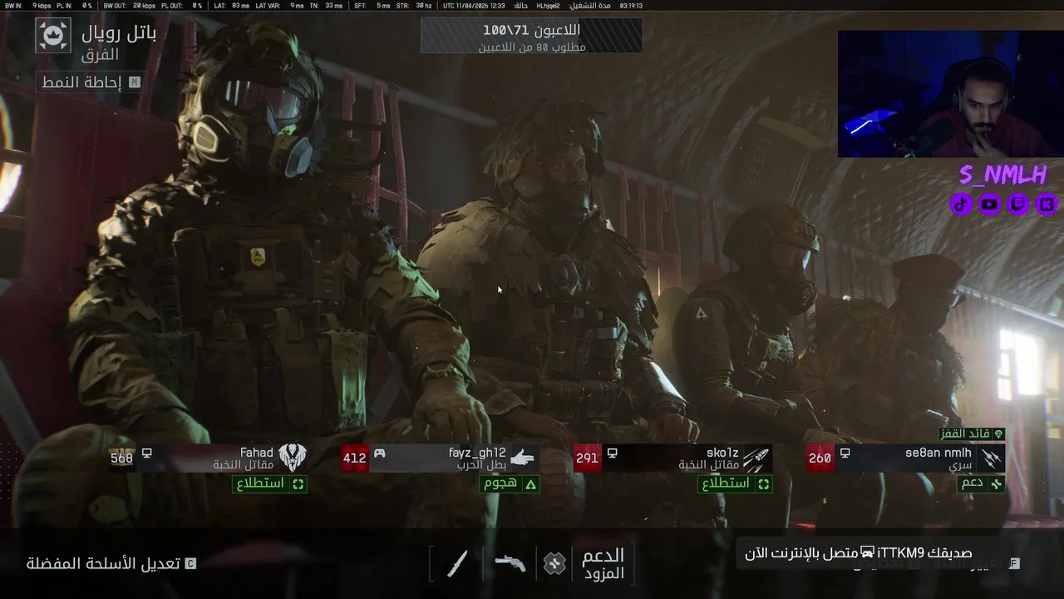Click se8an nmlh's support class tag (دعم)
Image resolution: width=1064 pixels, height=599 pixels.
click(981, 483)
